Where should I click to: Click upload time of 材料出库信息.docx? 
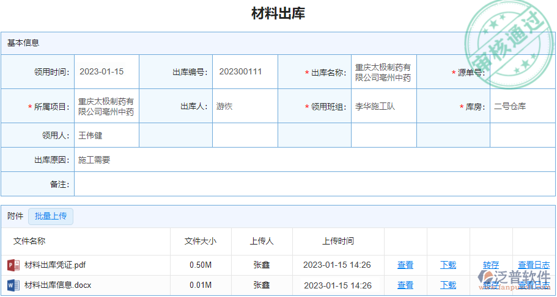(338, 285)
